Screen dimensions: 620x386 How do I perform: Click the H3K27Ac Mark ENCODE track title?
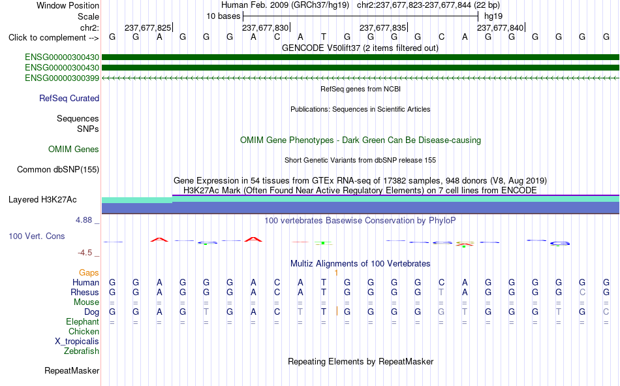click(x=360, y=191)
